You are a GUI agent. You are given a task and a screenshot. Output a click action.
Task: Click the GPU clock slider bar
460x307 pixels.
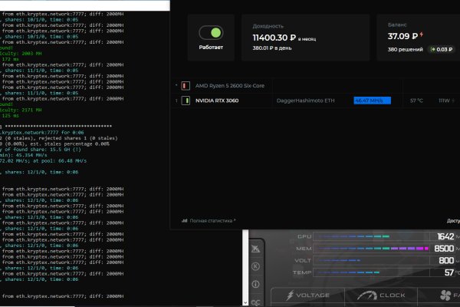[x=360, y=236]
